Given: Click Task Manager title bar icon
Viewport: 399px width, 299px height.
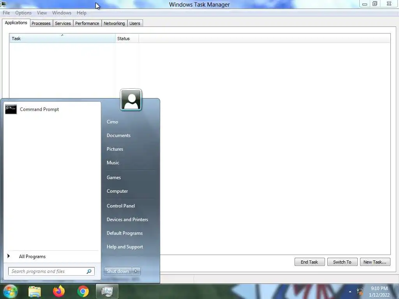Looking at the screenshot, I should (3, 4).
